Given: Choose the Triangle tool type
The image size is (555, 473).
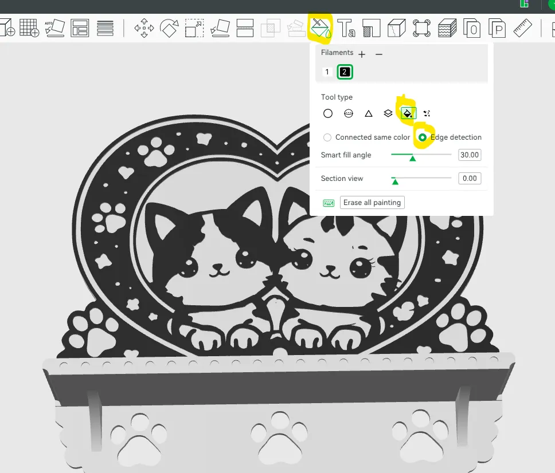Looking at the screenshot, I should tap(369, 113).
